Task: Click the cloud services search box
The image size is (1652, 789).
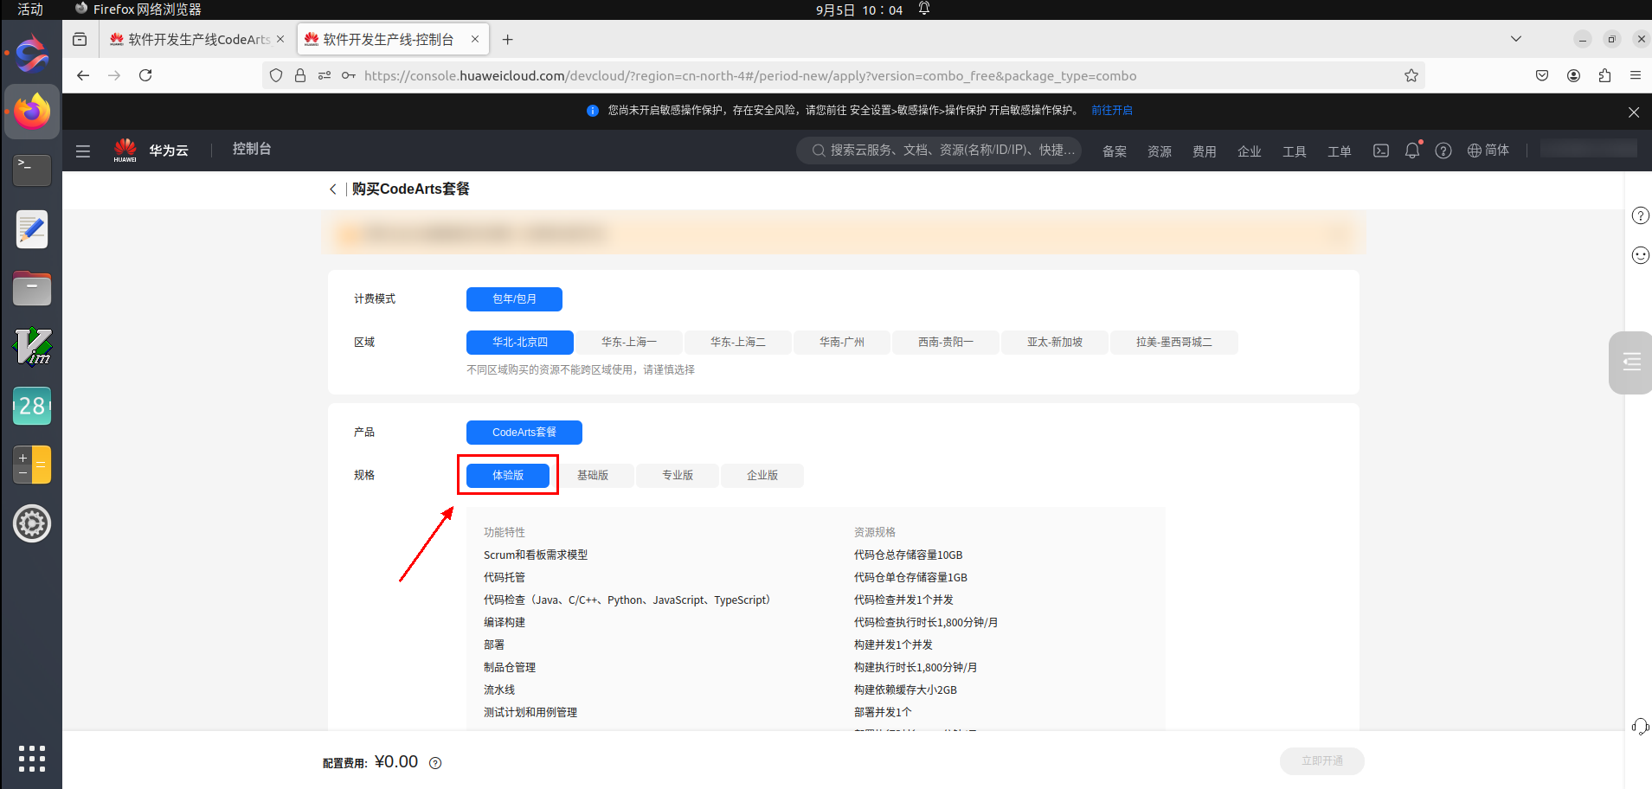Action: point(939,151)
